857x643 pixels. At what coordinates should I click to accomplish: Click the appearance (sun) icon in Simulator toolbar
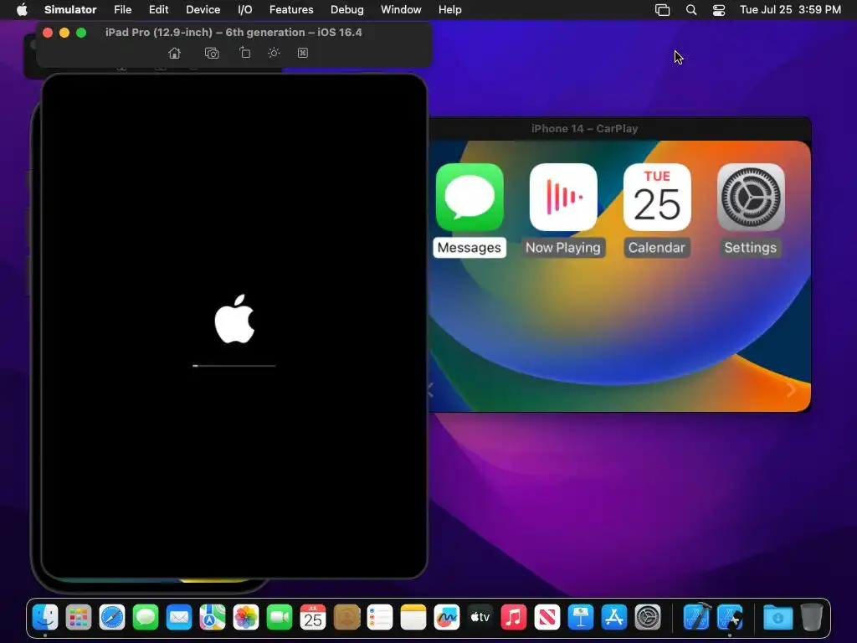[274, 53]
